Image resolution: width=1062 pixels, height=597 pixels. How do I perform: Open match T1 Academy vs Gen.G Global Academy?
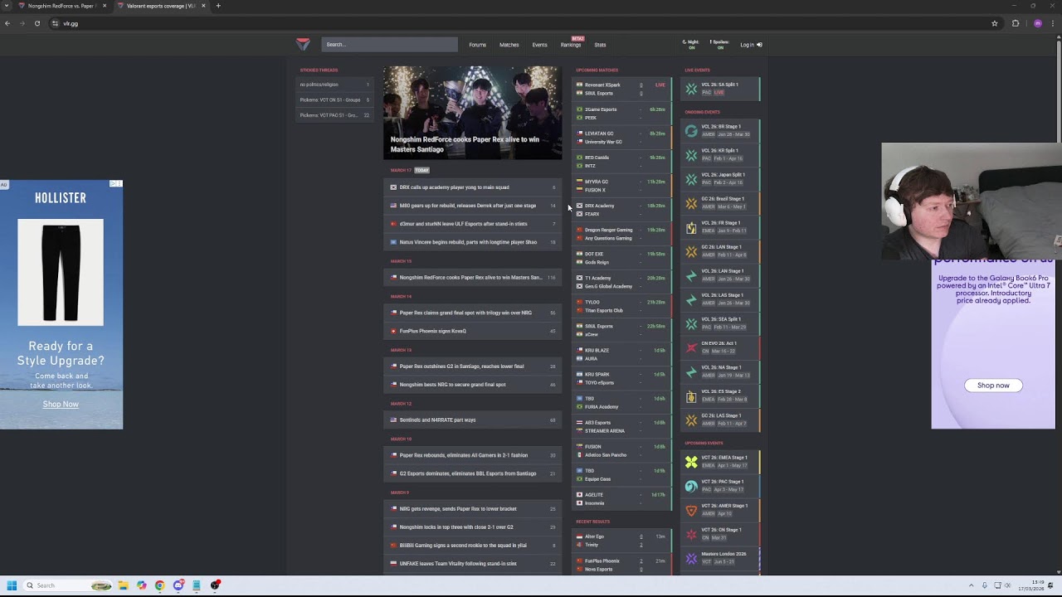[622, 282]
